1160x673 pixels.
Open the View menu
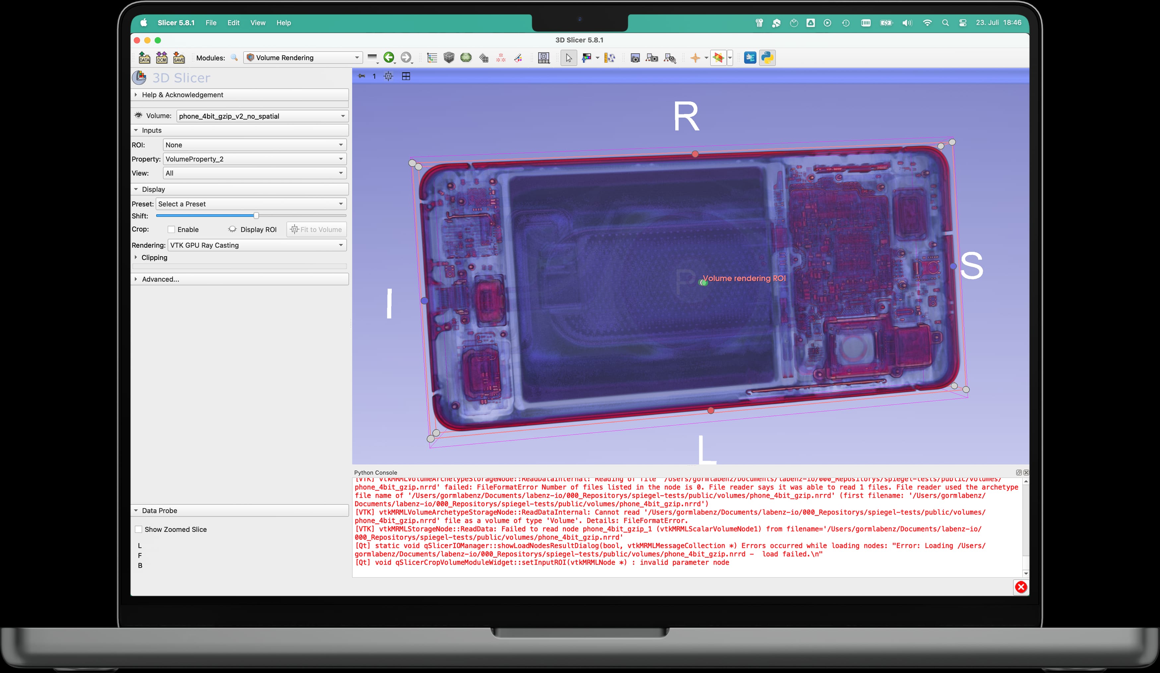(258, 23)
